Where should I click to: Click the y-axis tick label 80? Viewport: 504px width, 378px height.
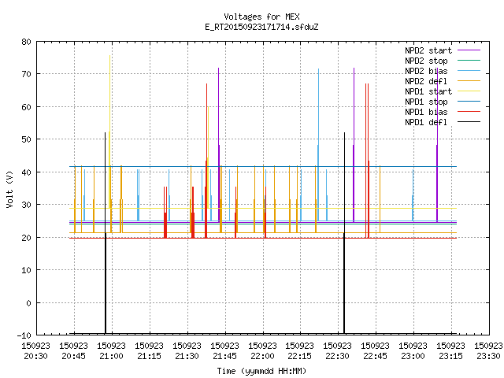tap(26, 42)
